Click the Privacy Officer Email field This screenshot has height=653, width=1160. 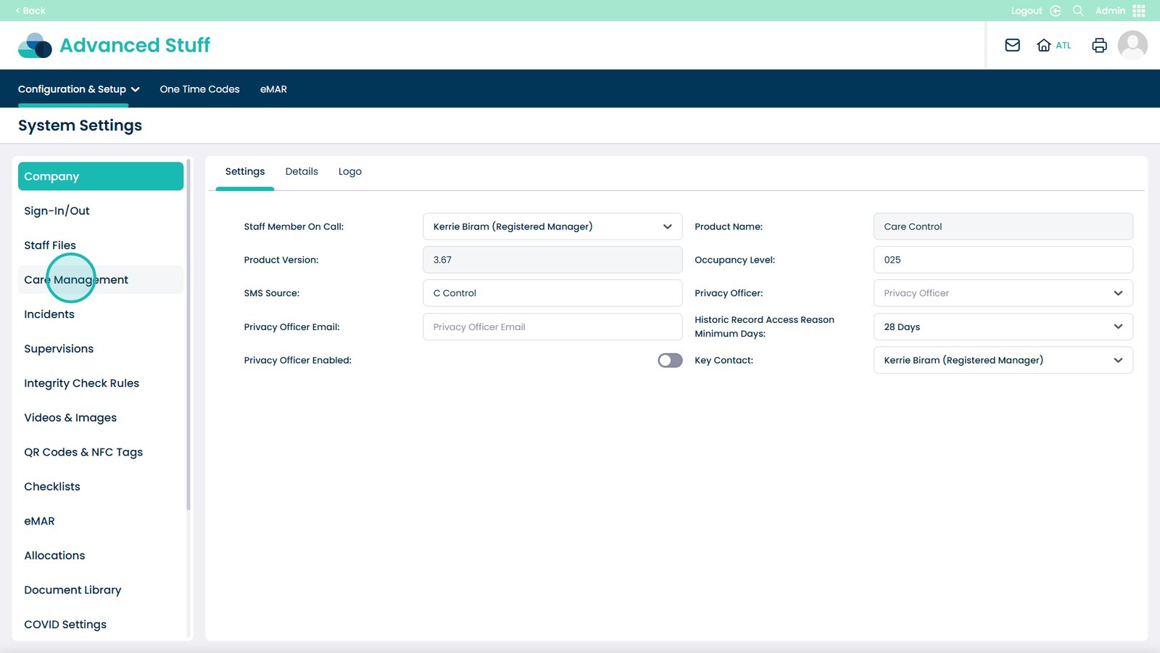[552, 327]
